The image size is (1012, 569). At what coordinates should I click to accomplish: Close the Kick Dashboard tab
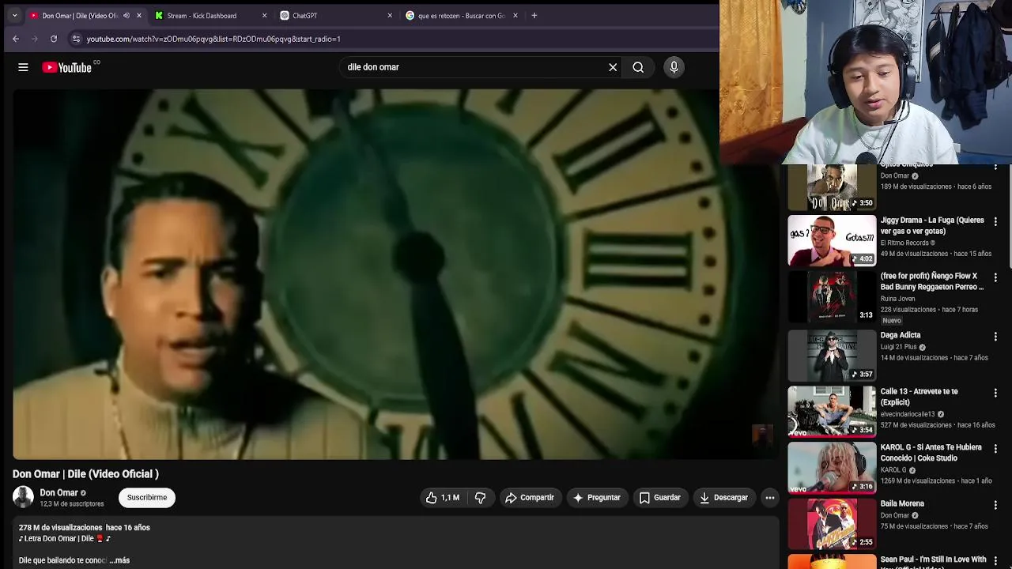264,15
